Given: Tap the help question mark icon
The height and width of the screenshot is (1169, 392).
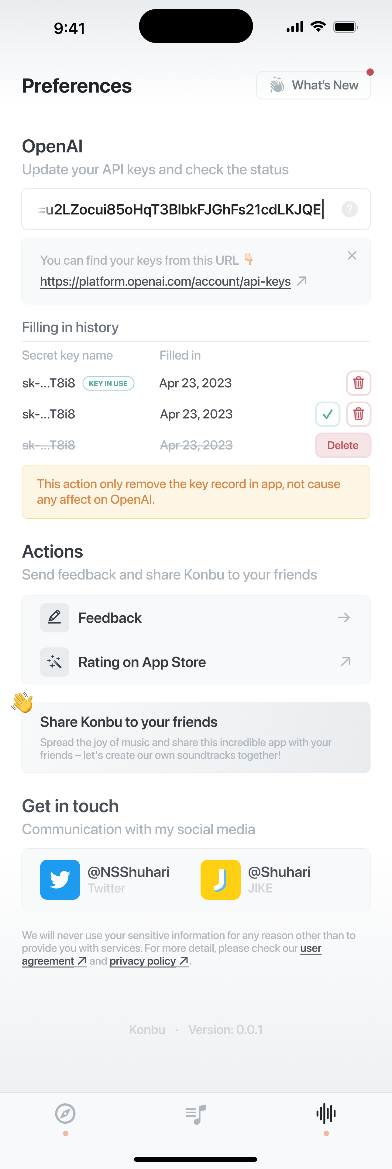Looking at the screenshot, I should [x=349, y=209].
